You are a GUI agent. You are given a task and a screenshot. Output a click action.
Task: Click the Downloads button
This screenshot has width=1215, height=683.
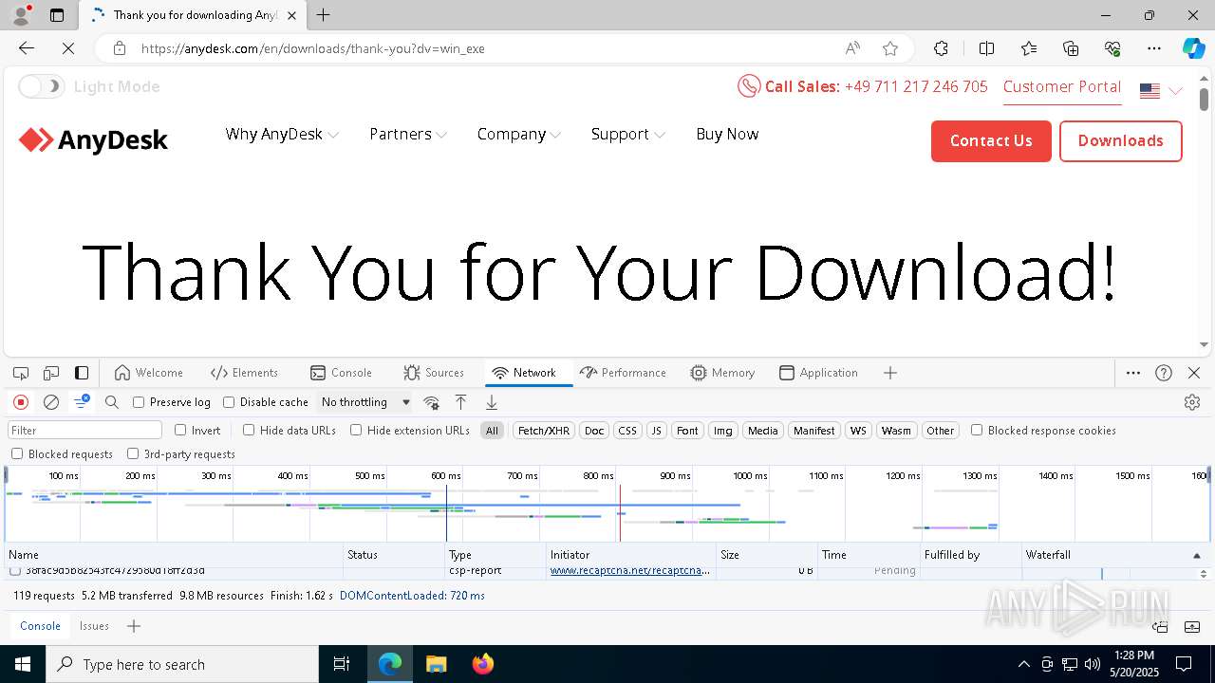(1121, 140)
